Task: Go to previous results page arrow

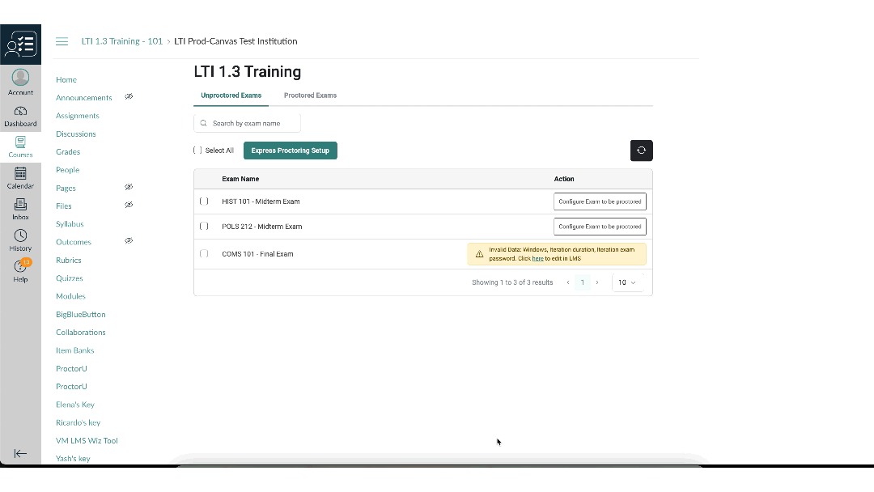Action: 568,282
